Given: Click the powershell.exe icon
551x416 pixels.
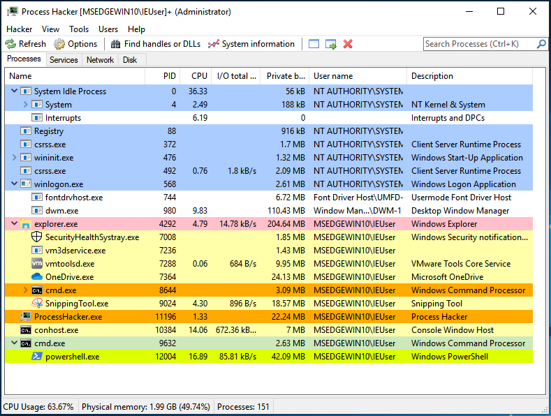Looking at the screenshot, I should (x=37, y=356).
